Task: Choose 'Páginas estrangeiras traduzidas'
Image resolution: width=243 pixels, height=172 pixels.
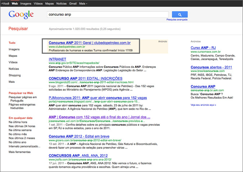Action: (22, 106)
